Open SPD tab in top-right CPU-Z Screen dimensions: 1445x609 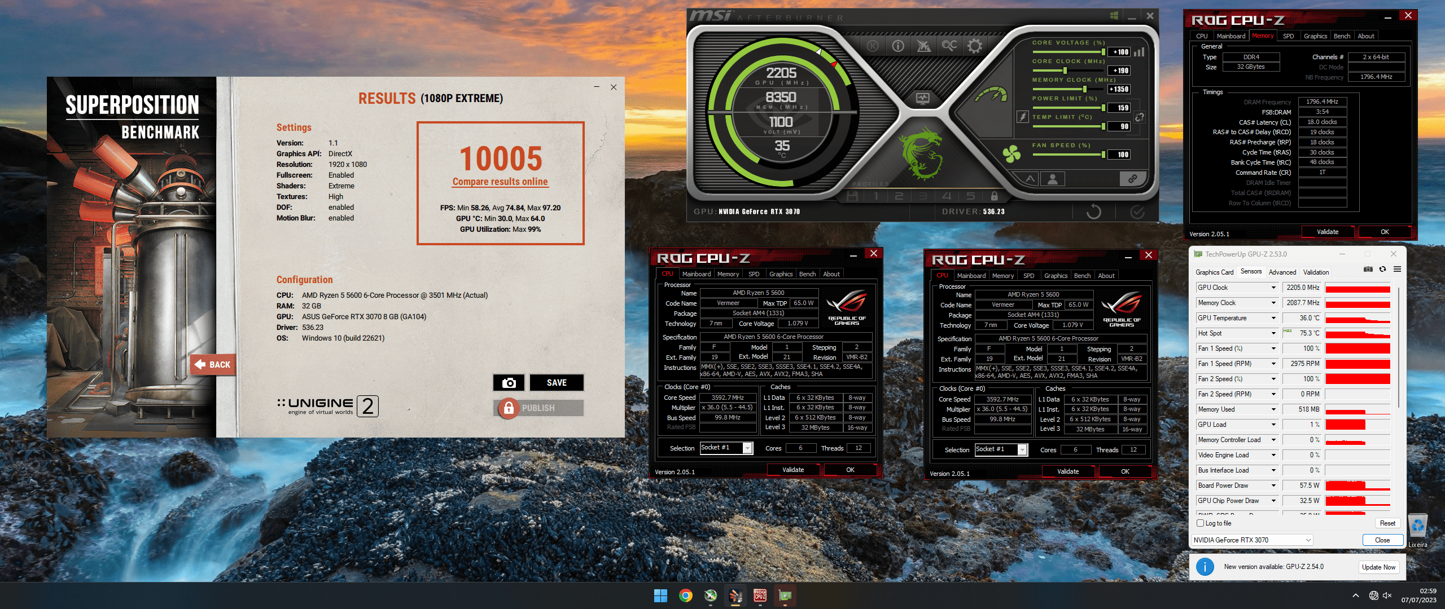(x=1288, y=36)
